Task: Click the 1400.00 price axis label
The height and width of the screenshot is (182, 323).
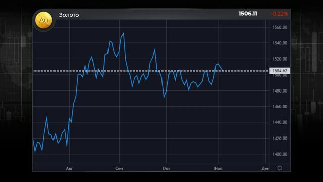Action: pyautogui.click(x=280, y=154)
